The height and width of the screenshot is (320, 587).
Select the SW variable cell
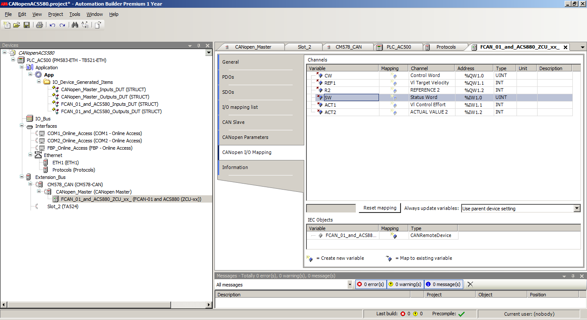tap(351, 98)
